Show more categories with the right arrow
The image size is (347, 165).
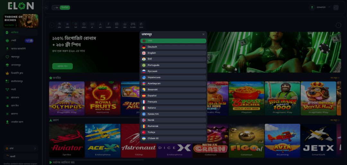(338, 25)
